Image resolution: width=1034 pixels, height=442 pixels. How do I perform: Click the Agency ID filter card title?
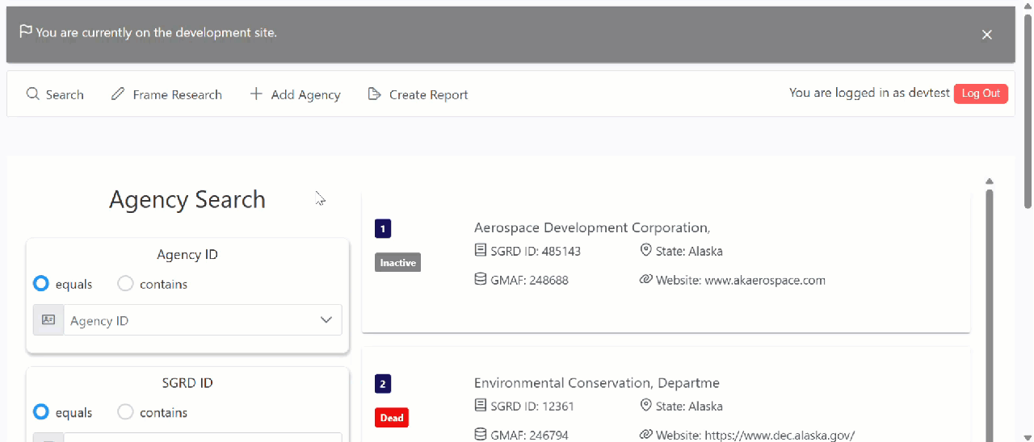click(187, 255)
